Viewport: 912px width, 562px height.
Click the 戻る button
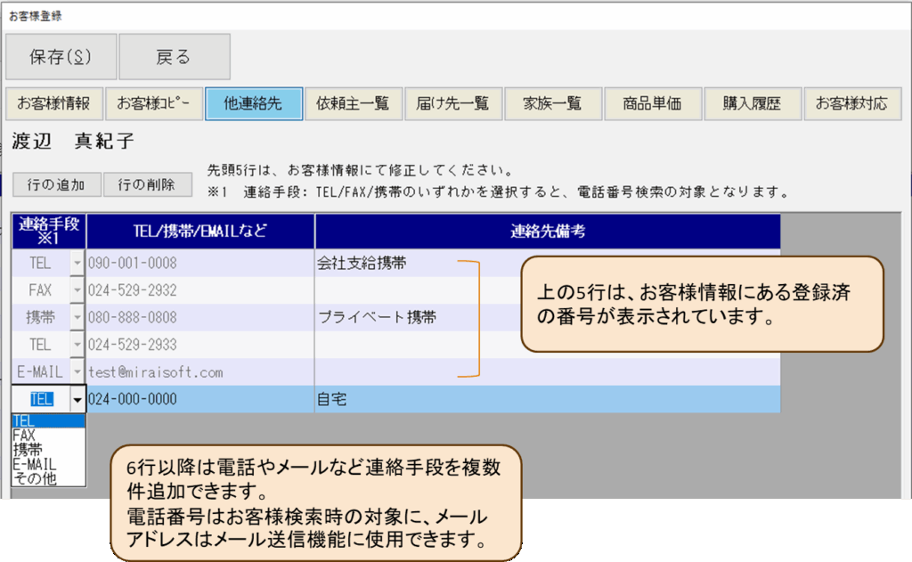pos(175,57)
